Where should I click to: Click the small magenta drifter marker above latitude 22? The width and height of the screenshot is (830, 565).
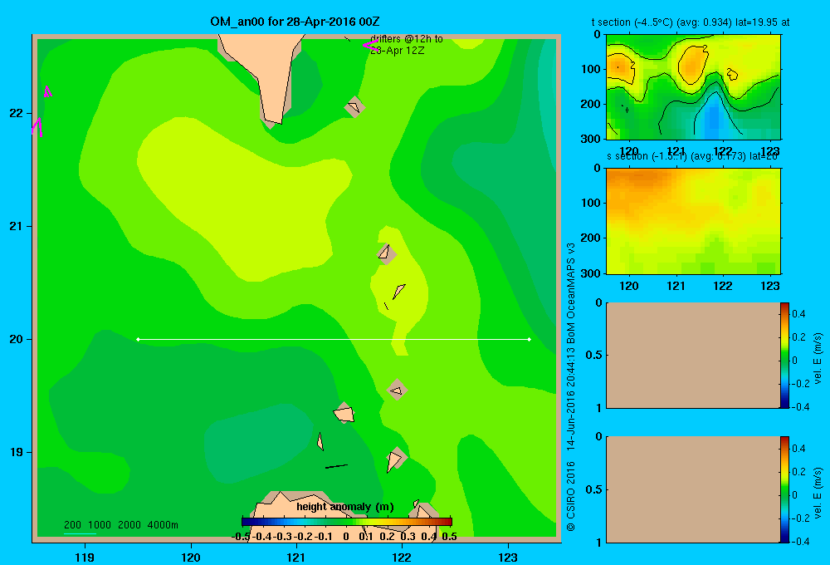click(47, 91)
